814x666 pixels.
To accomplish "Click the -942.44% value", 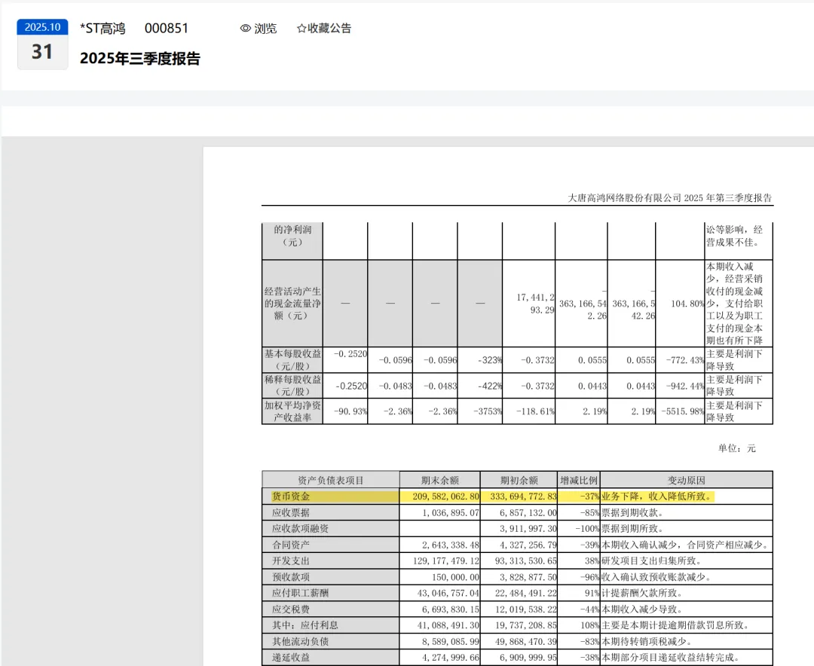I will [685, 386].
